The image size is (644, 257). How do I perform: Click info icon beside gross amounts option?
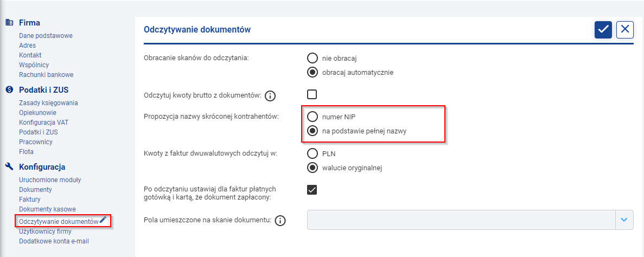(x=270, y=96)
